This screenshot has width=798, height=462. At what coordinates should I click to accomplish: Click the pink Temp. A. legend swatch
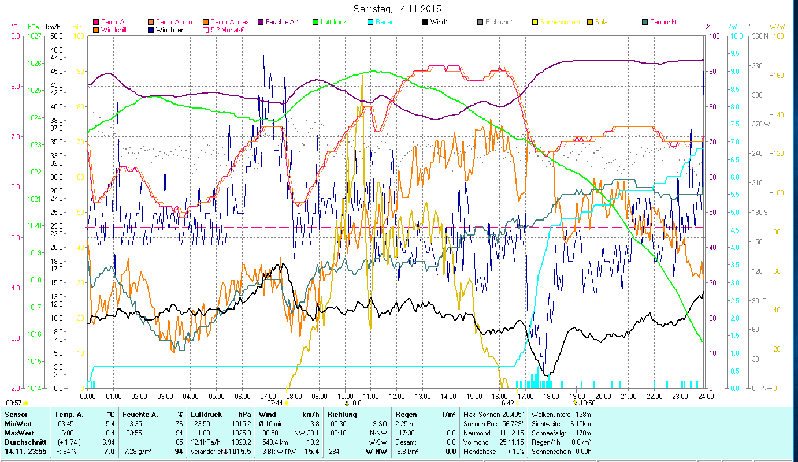click(x=95, y=23)
